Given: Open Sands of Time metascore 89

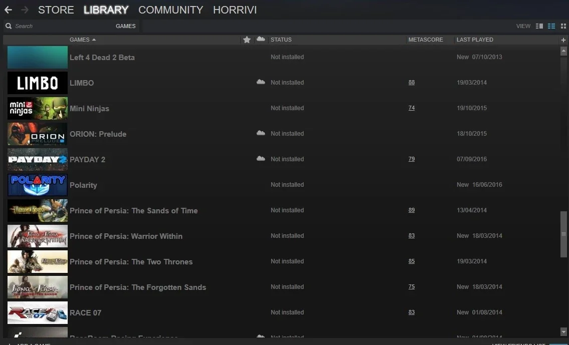Looking at the screenshot, I should 411,210.
